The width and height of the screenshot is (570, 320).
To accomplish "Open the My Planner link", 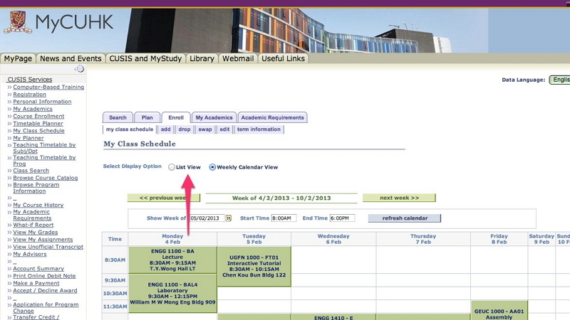I will click(x=28, y=138).
